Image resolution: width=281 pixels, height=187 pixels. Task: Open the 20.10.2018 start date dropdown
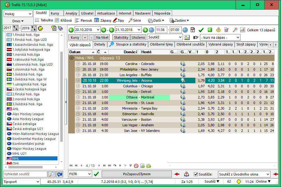[x=98, y=30]
